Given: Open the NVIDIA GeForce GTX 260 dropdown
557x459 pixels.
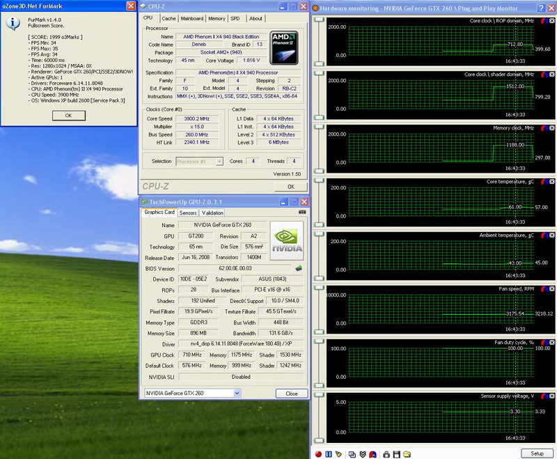Looking at the screenshot, I should click(237, 394).
